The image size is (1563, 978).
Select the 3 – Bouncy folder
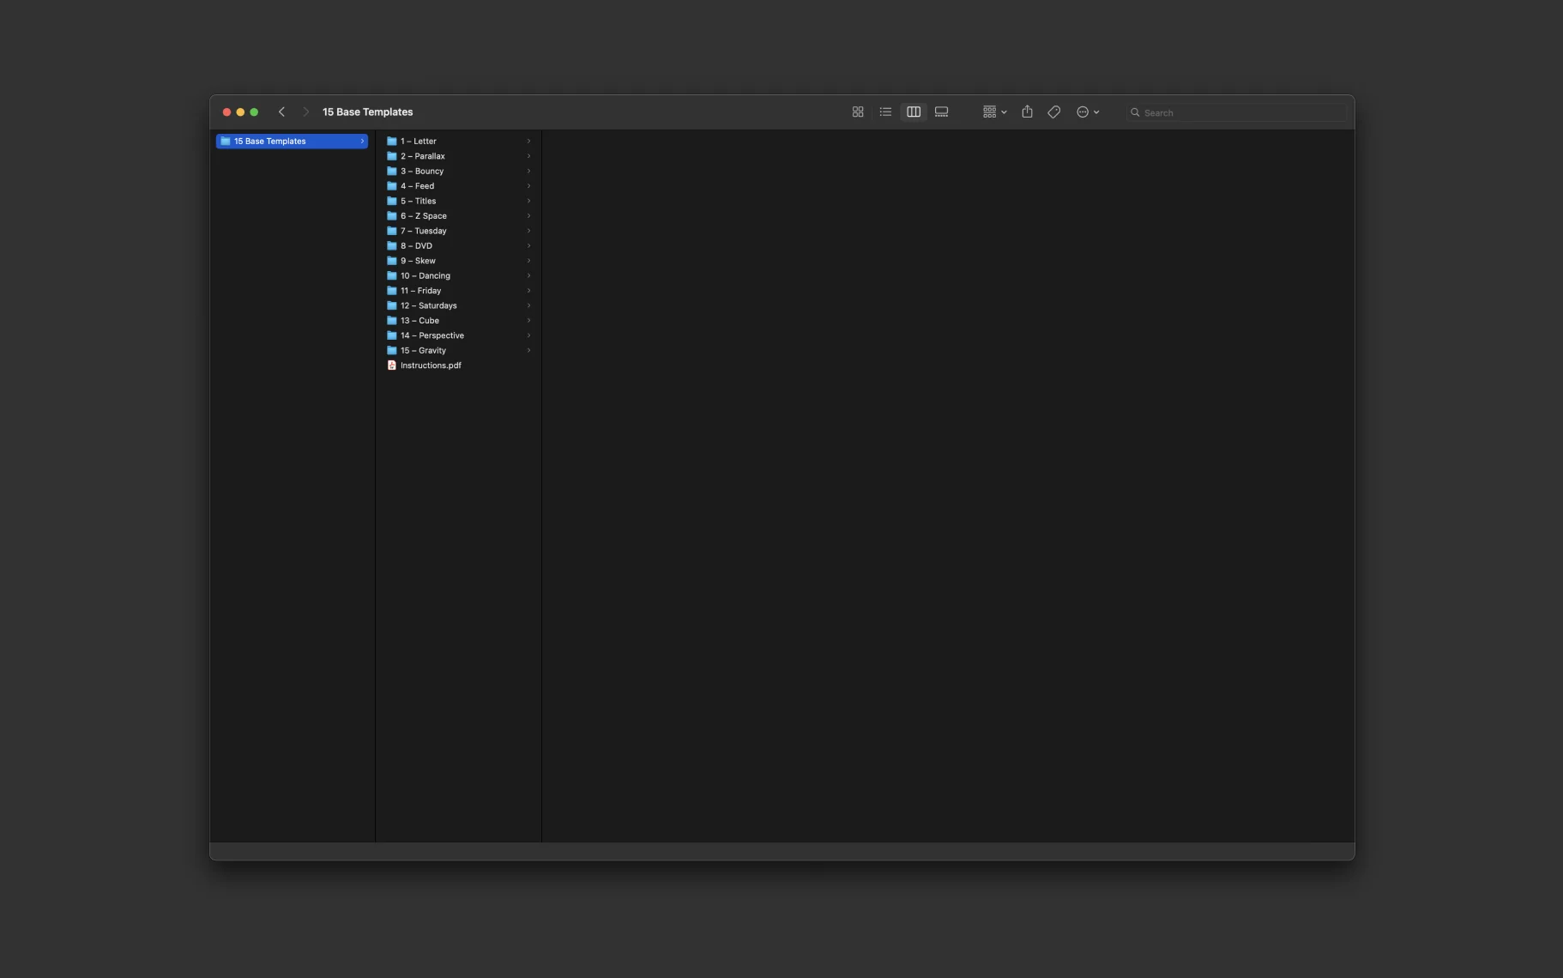(x=422, y=172)
